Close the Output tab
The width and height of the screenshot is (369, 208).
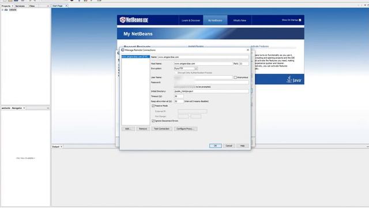(x=62, y=147)
